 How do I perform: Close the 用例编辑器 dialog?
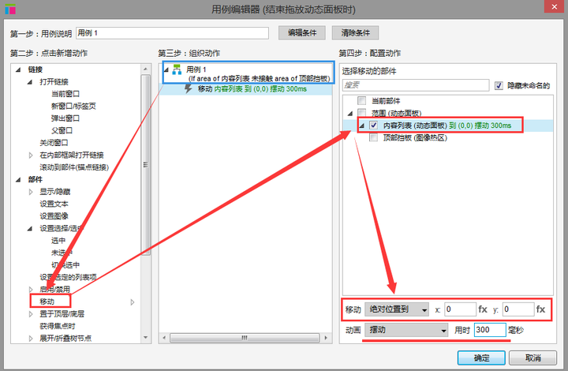(x=555, y=7)
